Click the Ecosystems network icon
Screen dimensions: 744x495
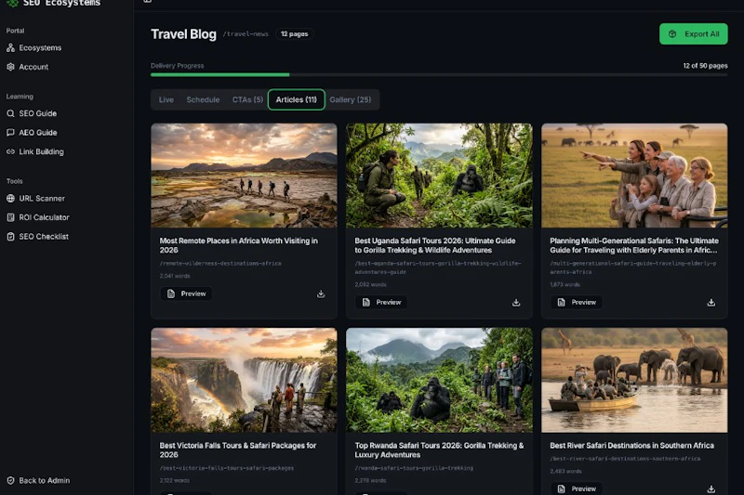tap(10, 48)
